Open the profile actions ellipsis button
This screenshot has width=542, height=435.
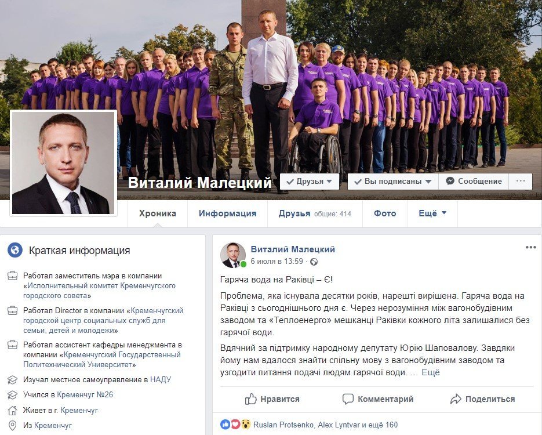(521, 181)
